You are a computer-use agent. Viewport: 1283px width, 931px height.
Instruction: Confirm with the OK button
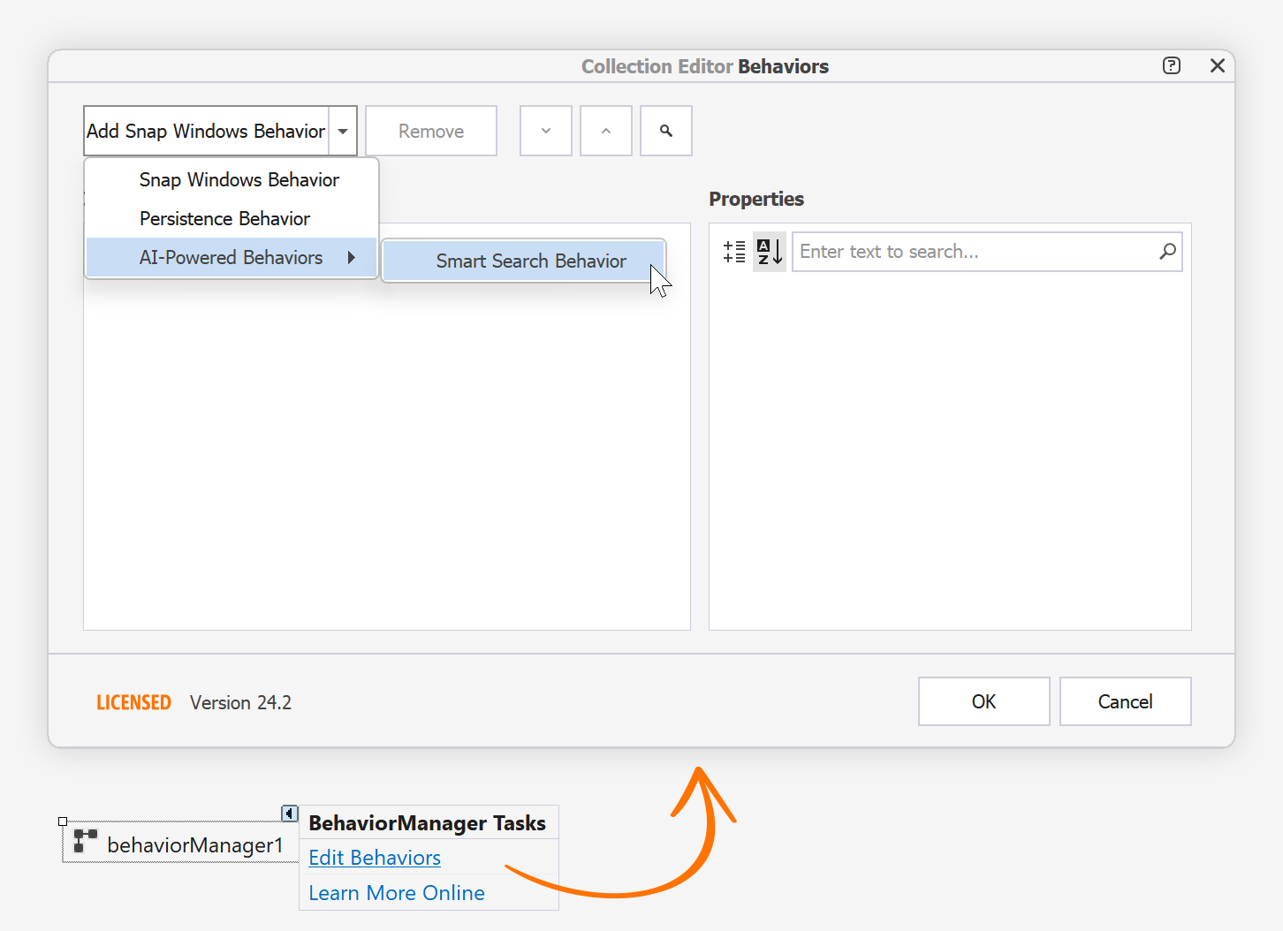(x=983, y=701)
